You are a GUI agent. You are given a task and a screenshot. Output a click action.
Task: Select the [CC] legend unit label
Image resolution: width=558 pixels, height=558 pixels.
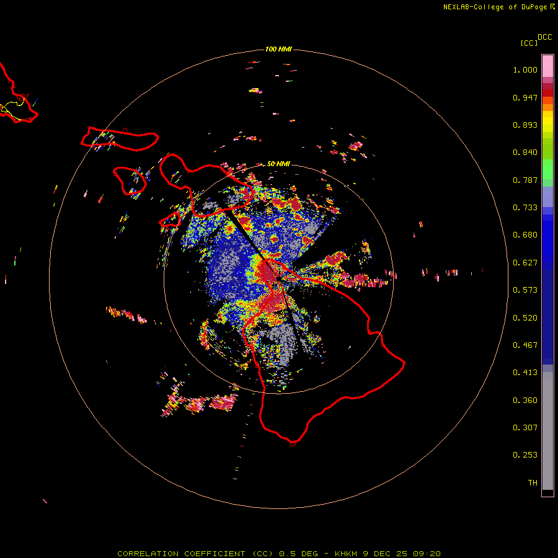click(x=529, y=43)
